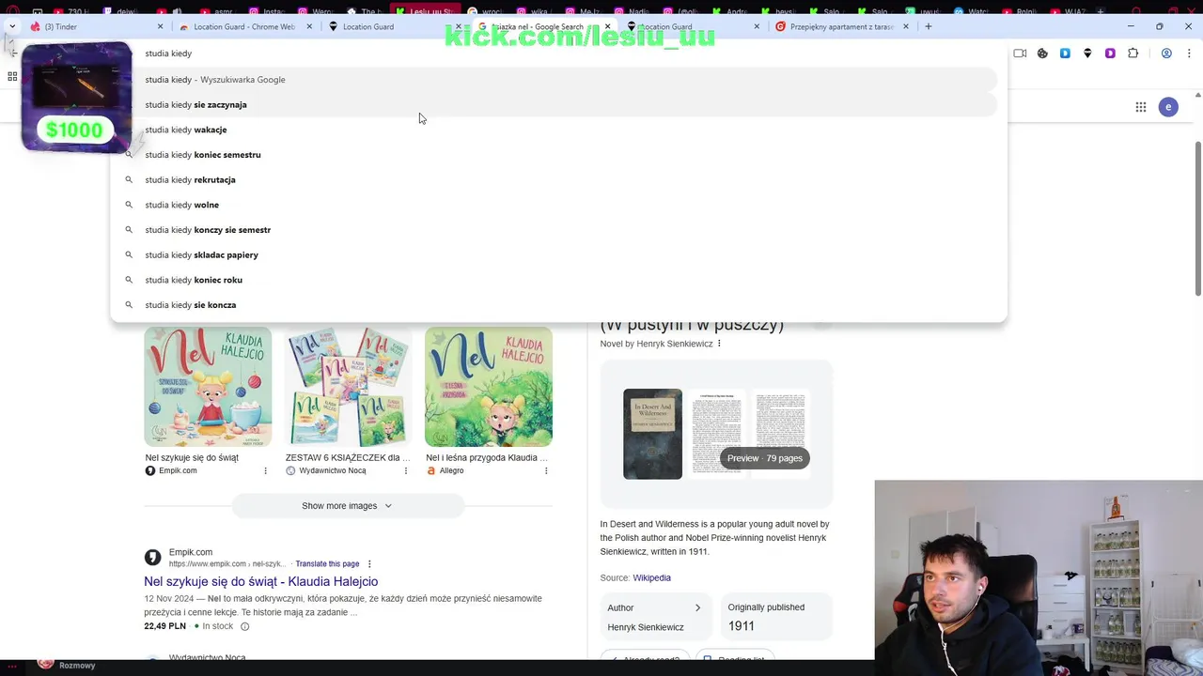Click the search icon beside 'studia kiedy koniec semestru'
The width and height of the screenshot is (1203, 676).
(129, 155)
